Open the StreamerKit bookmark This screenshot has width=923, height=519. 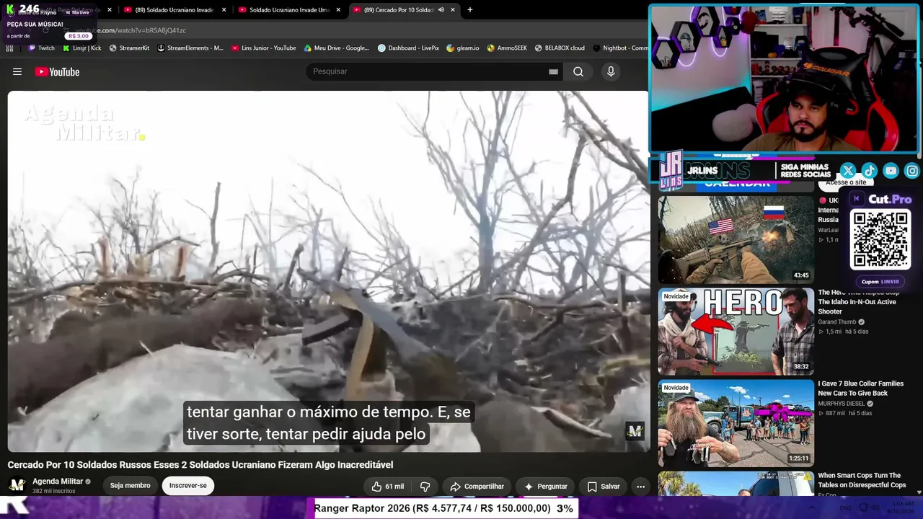point(129,48)
